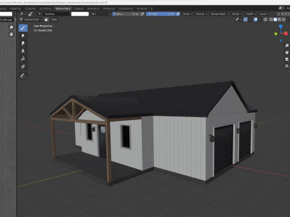Click zoom icon in left image editor
Image resolution: width=290 pixels, height=217 pixels.
tap(11, 27)
